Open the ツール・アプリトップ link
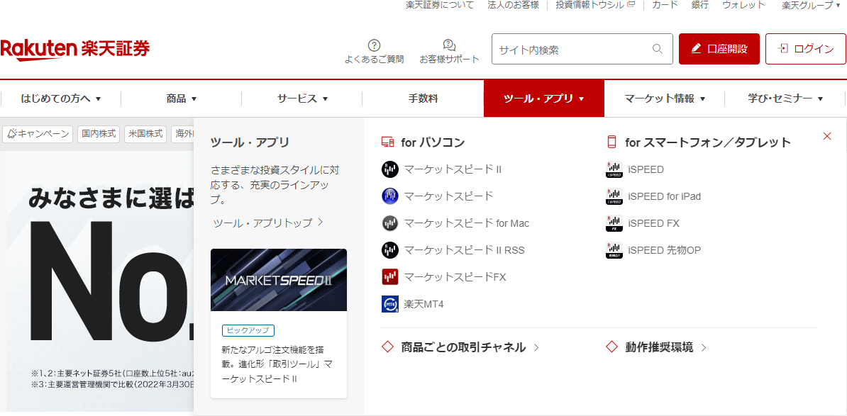This screenshot has width=847, height=416. point(262,223)
